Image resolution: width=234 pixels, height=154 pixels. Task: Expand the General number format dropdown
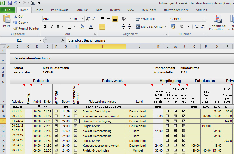tap(204, 19)
